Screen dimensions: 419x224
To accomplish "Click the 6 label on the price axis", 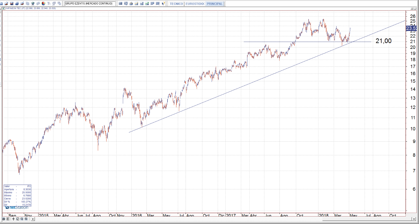I will pos(414,189).
